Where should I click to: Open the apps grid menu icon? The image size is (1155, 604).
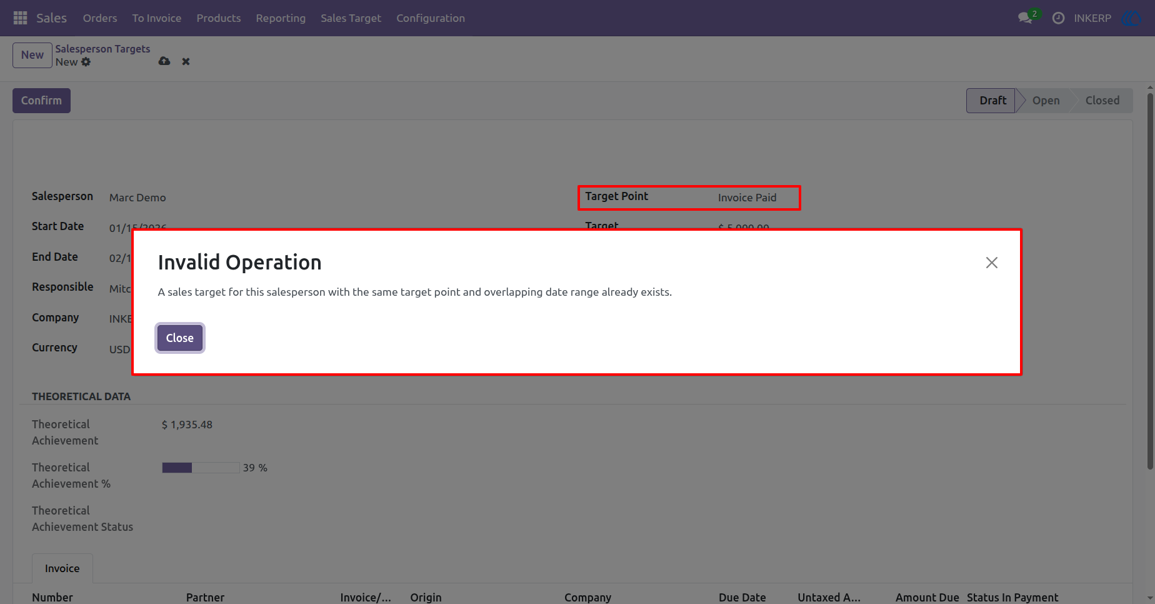(x=20, y=18)
